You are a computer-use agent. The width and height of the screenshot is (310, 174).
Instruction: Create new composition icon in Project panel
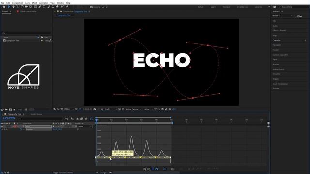tap(11, 110)
